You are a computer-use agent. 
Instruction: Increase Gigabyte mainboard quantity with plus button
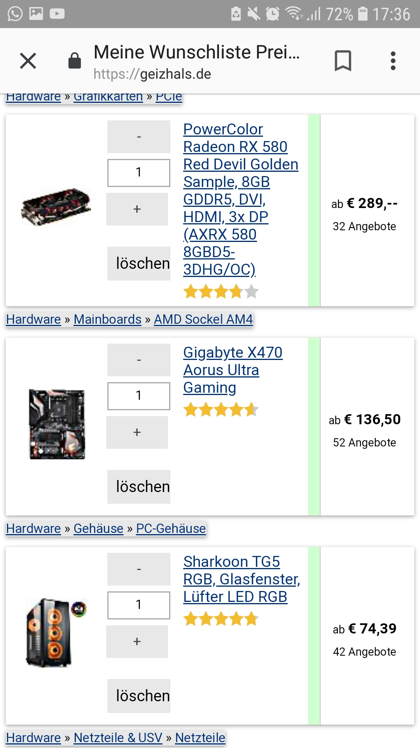(136, 432)
